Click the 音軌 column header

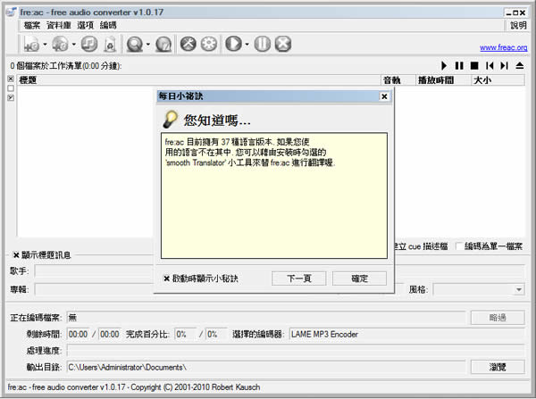(398, 80)
